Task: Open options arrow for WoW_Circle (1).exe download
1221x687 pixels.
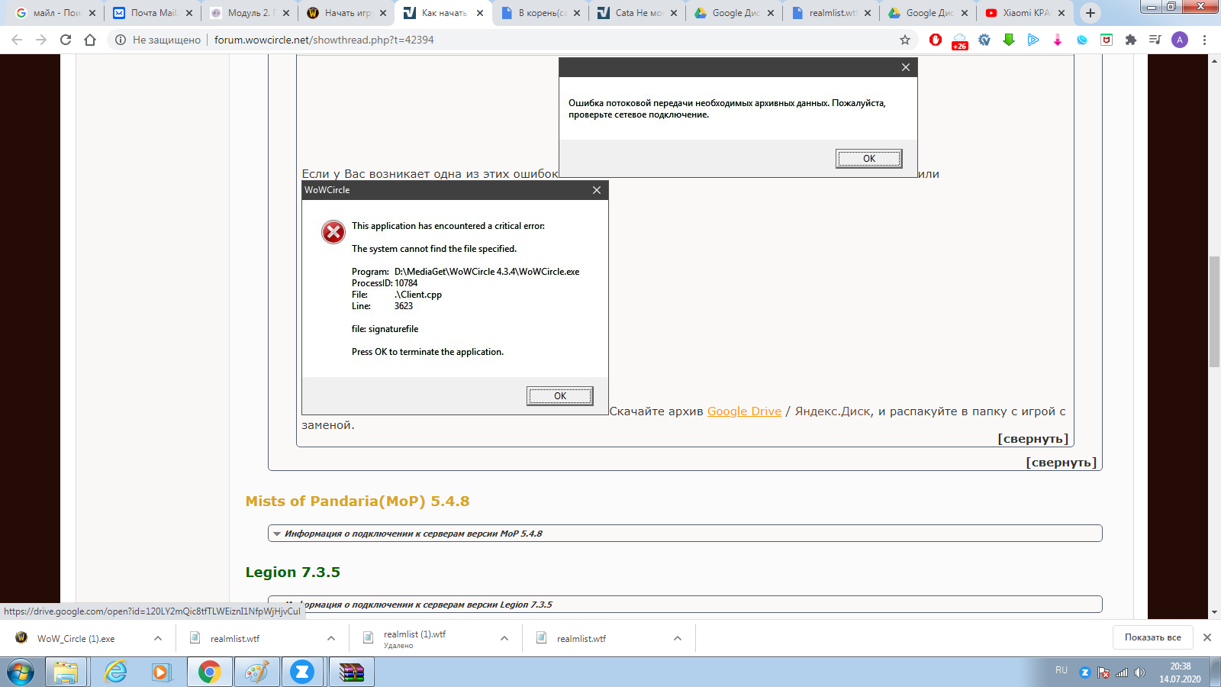Action: (x=158, y=638)
